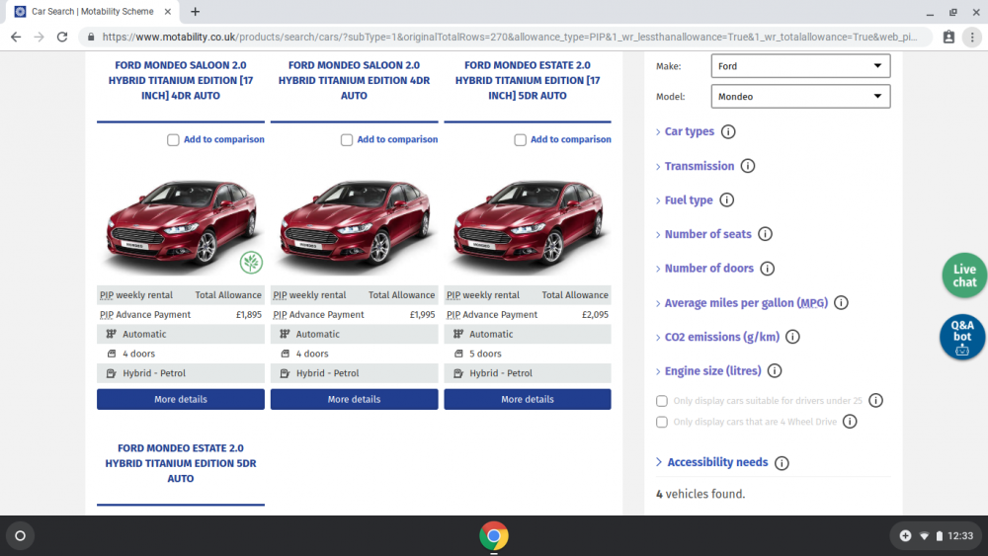Click the '5 doors' row on the Estate card
Screen dimensions: 988x556
(x=528, y=354)
